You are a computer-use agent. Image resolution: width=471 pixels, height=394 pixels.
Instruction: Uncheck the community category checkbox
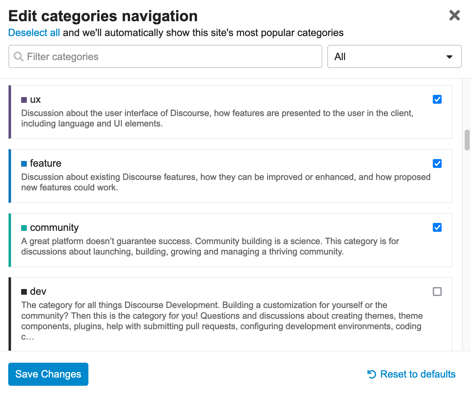tap(437, 227)
